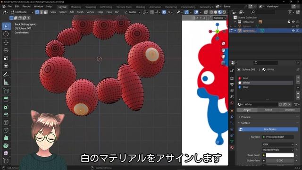Toggle X-ray display

pyautogui.click(x=206, y=12)
